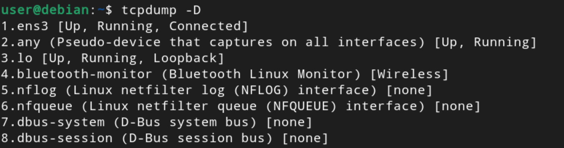Select the ens3 interface name
This screenshot has height=148, width=564.
click(x=33, y=26)
